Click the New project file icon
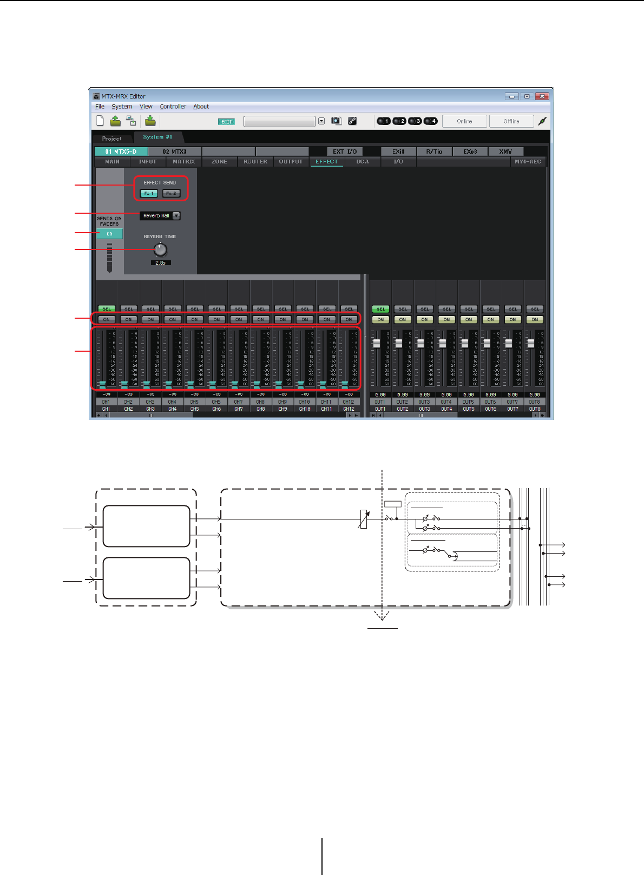The width and height of the screenshot is (644, 875). (100, 121)
